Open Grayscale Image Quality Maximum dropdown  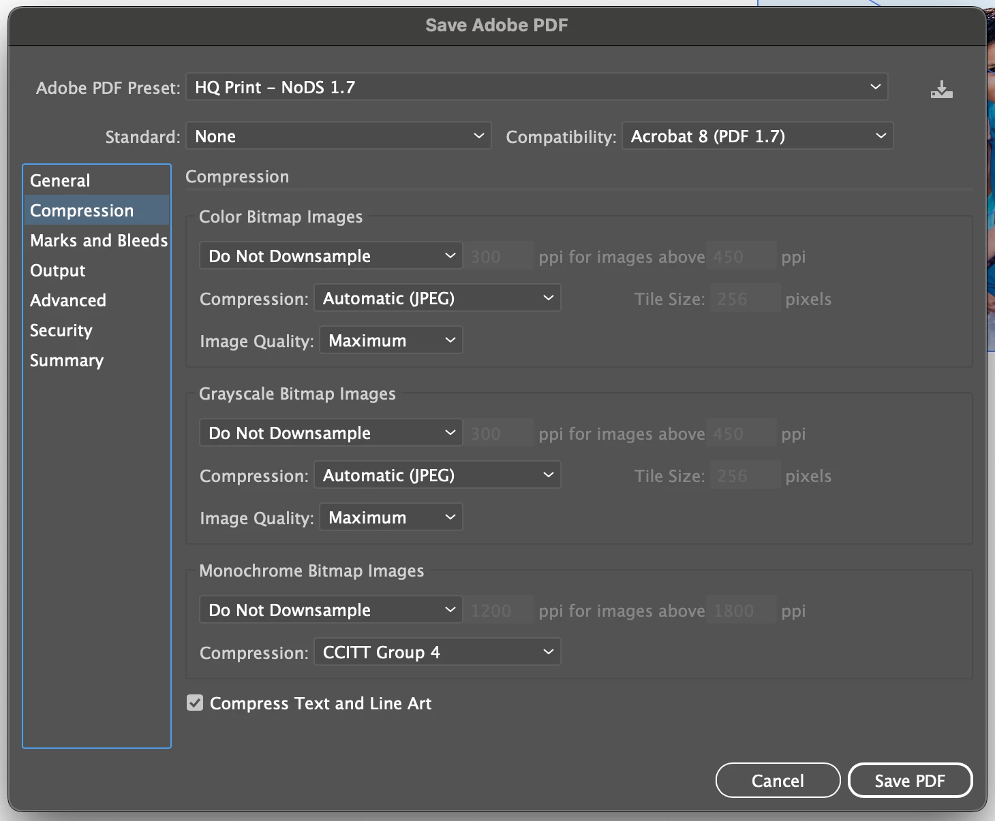pos(391,517)
